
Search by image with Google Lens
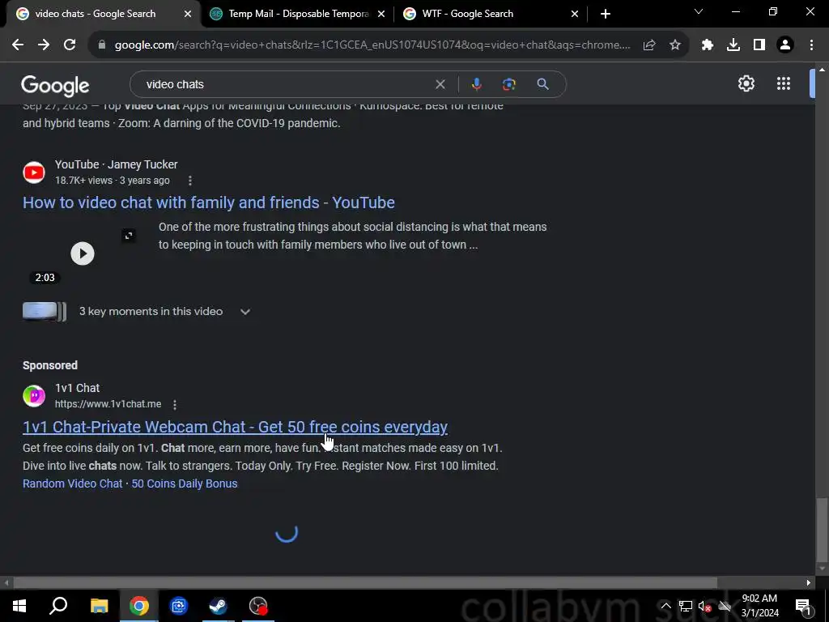(x=509, y=84)
